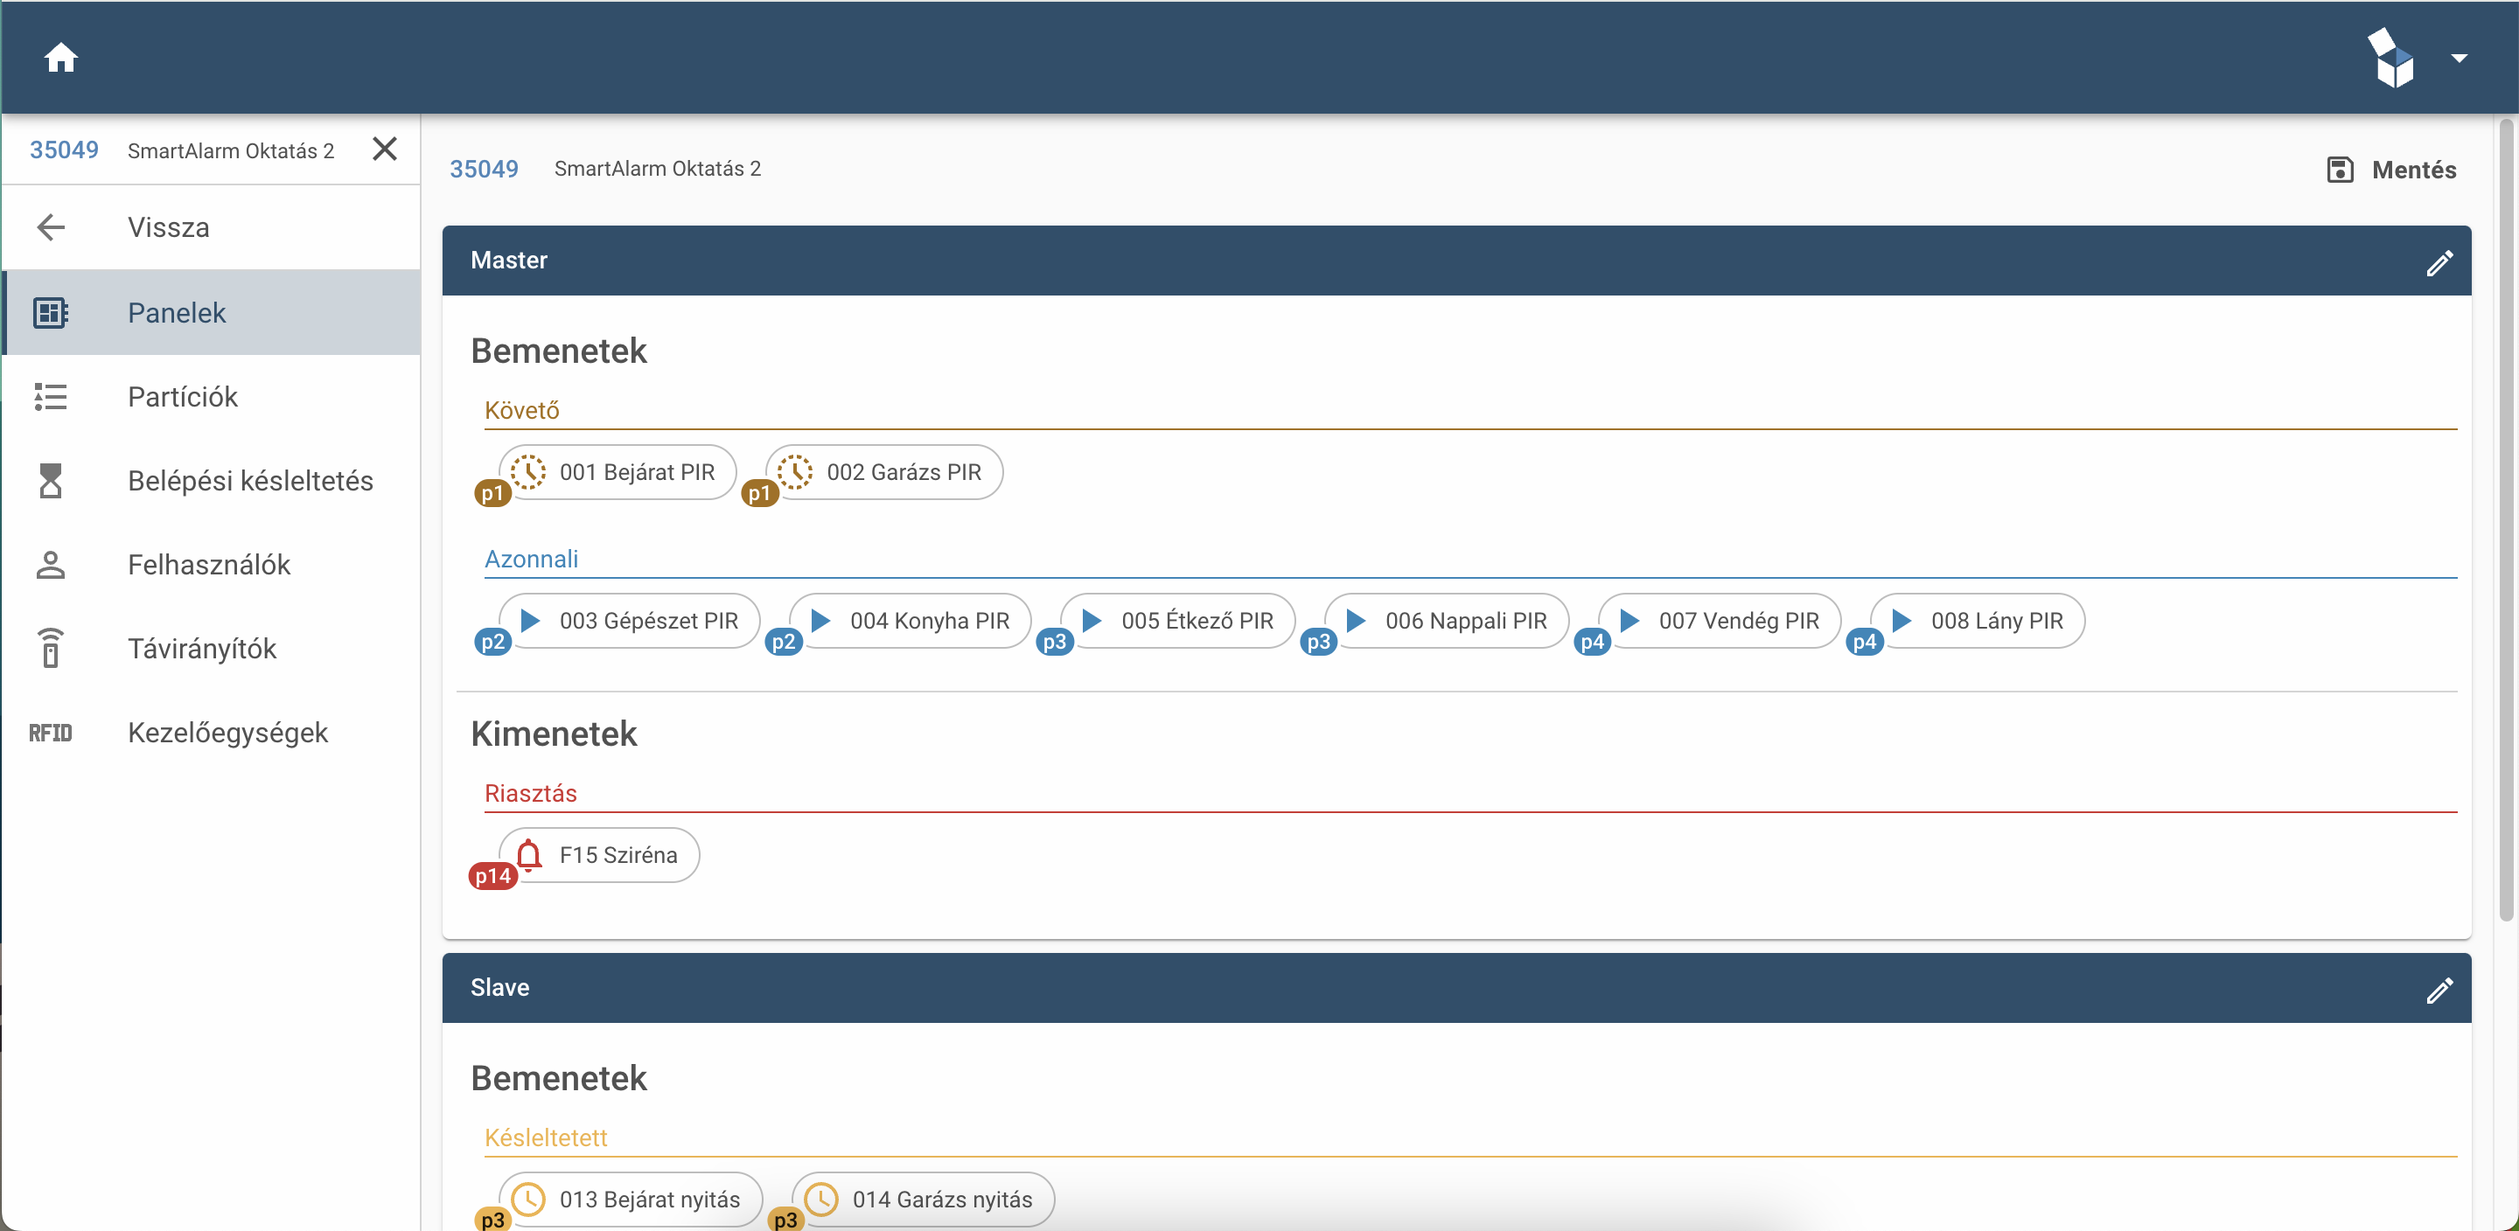Click the Késleltetett category label
Screen dimensions: 2519x1231
pyautogui.click(x=546, y=1138)
